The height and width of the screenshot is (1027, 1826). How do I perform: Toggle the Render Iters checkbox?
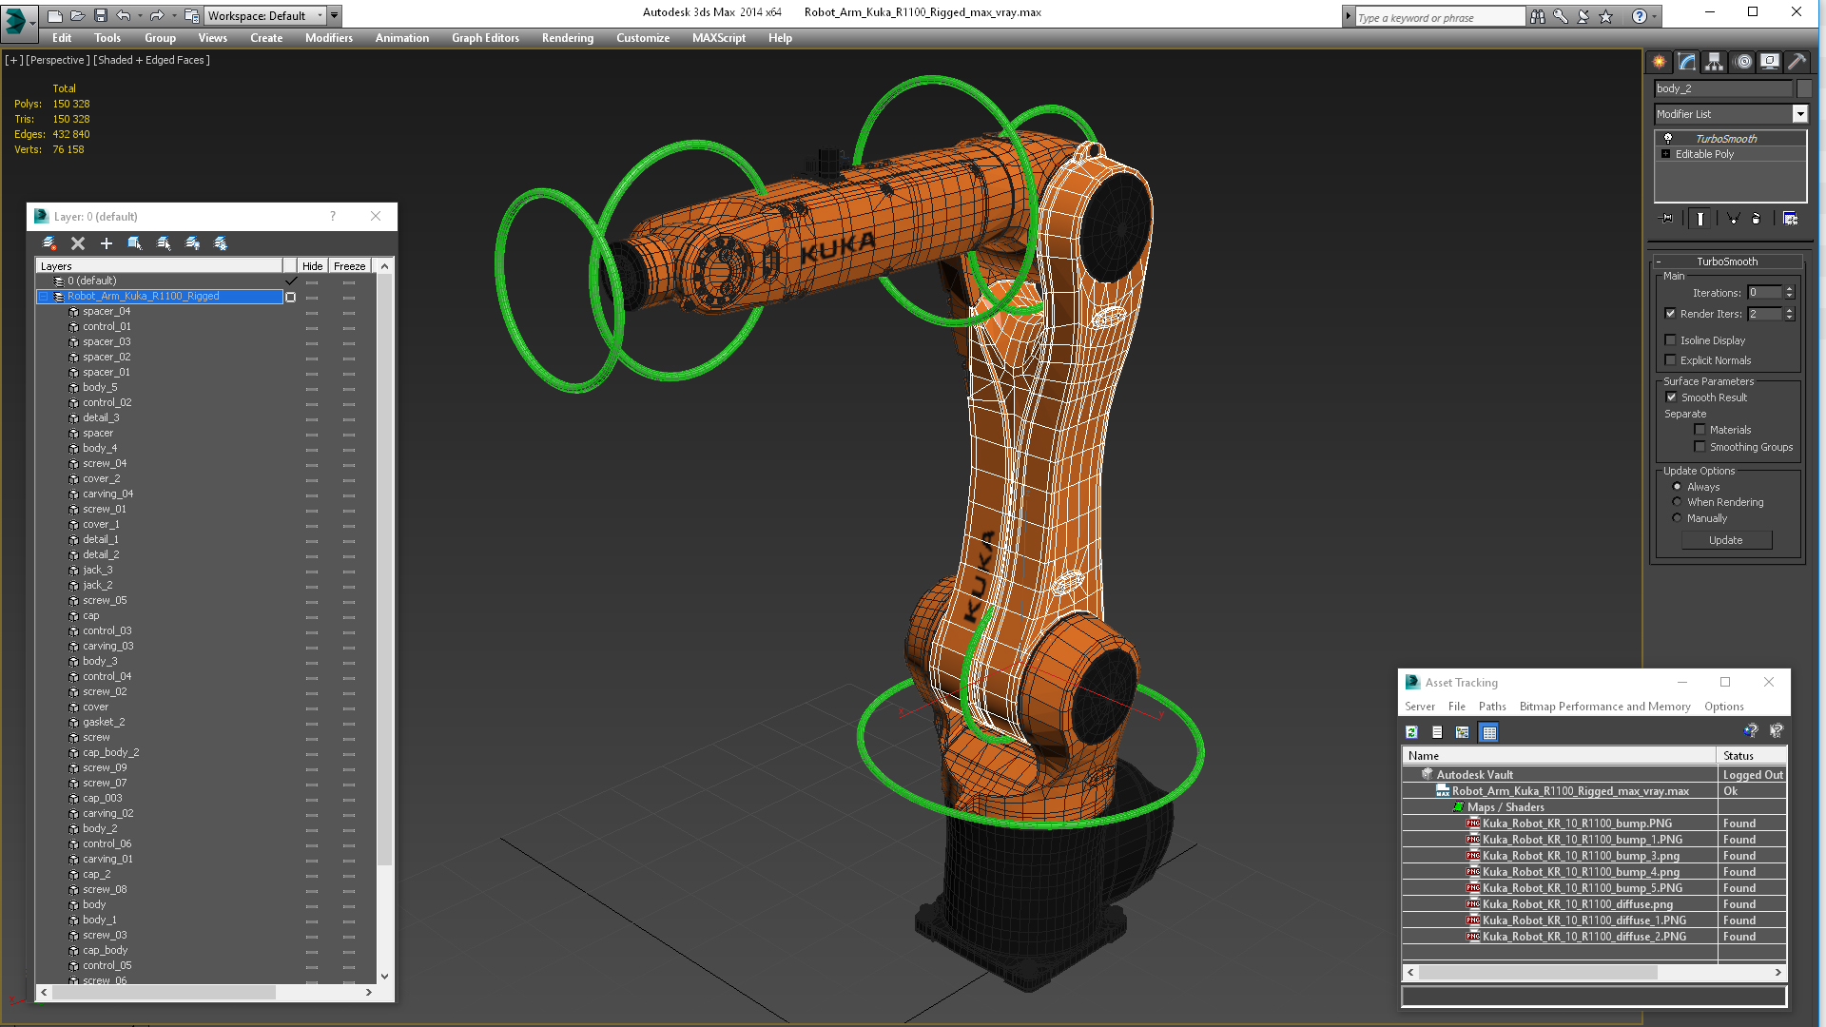[x=1671, y=314]
